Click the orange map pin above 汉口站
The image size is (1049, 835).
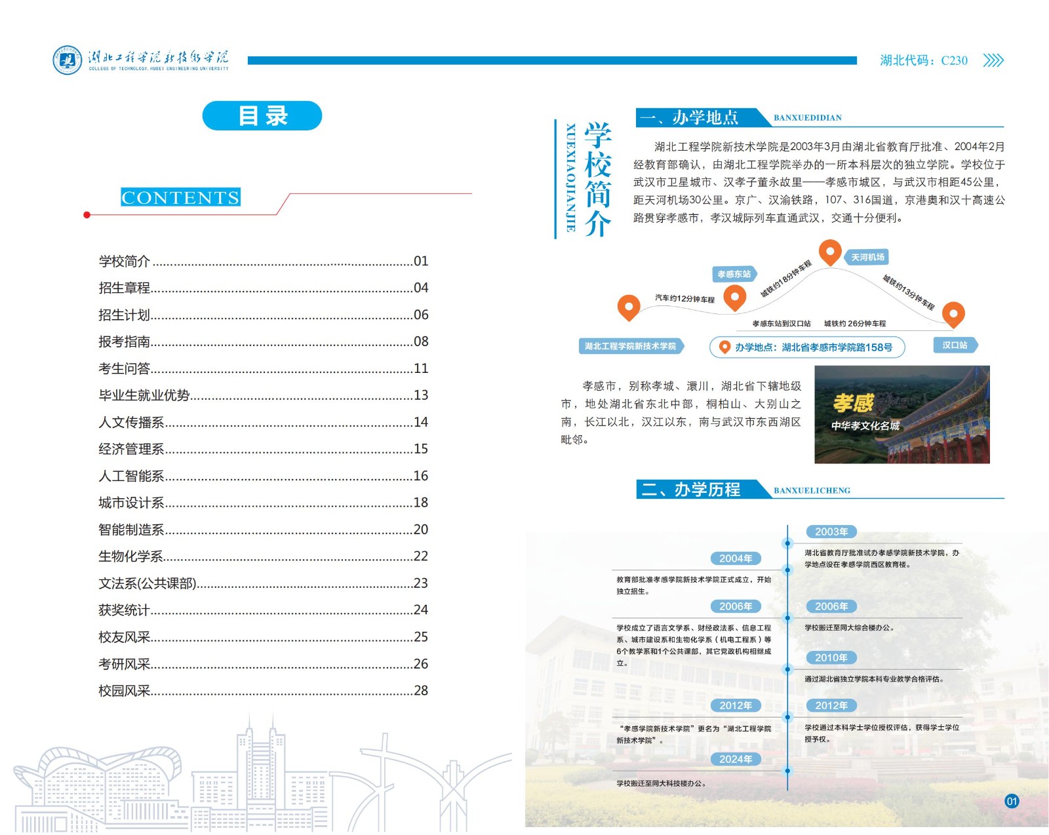pos(953,315)
